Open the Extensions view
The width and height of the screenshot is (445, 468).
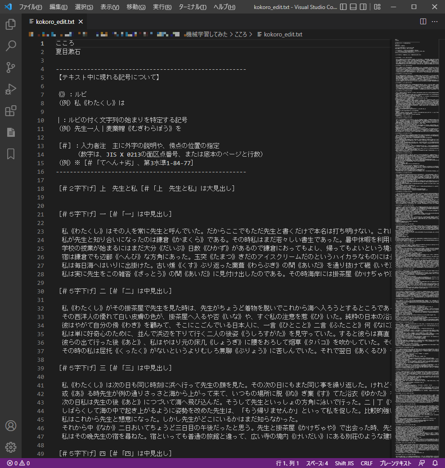click(x=11, y=111)
